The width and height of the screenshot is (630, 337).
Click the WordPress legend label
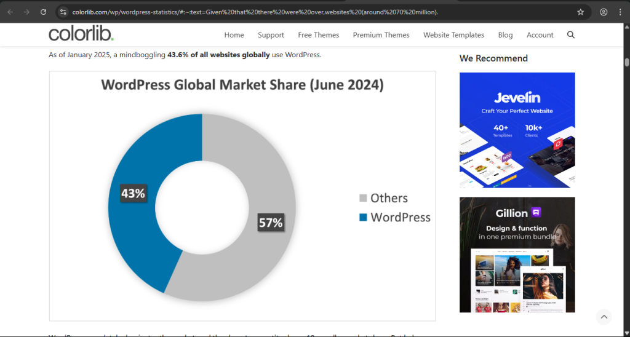click(401, 217)
